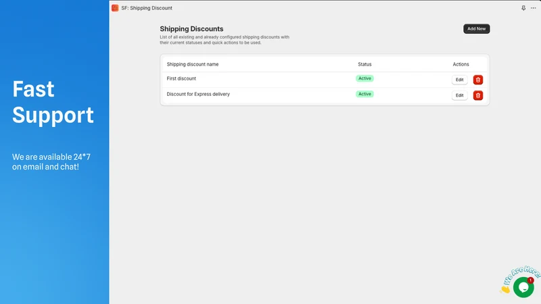Edit the First discount entry
541x304 pixels.
tap(460, 80)
